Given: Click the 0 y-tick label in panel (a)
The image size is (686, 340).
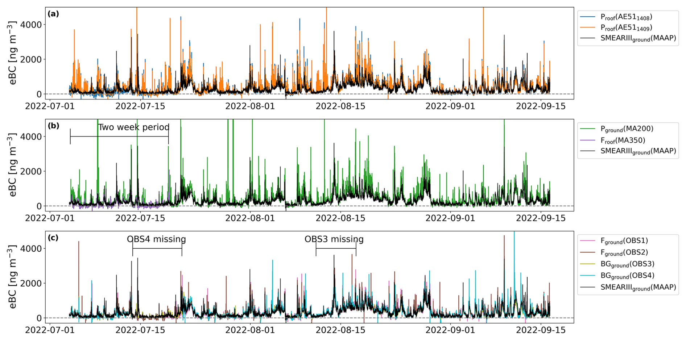Looking at the screenshot, I should (39, 94).
